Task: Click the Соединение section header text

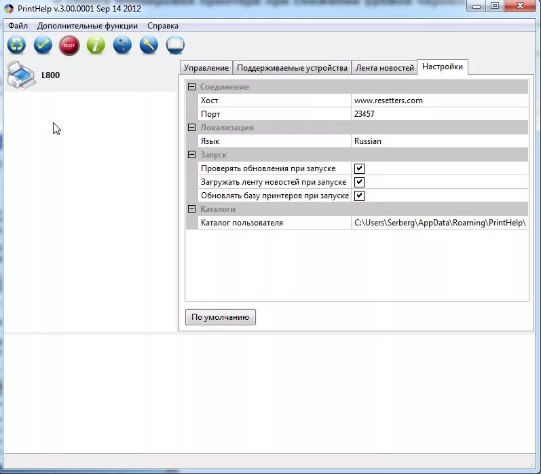Action: [x=225, y=87]
